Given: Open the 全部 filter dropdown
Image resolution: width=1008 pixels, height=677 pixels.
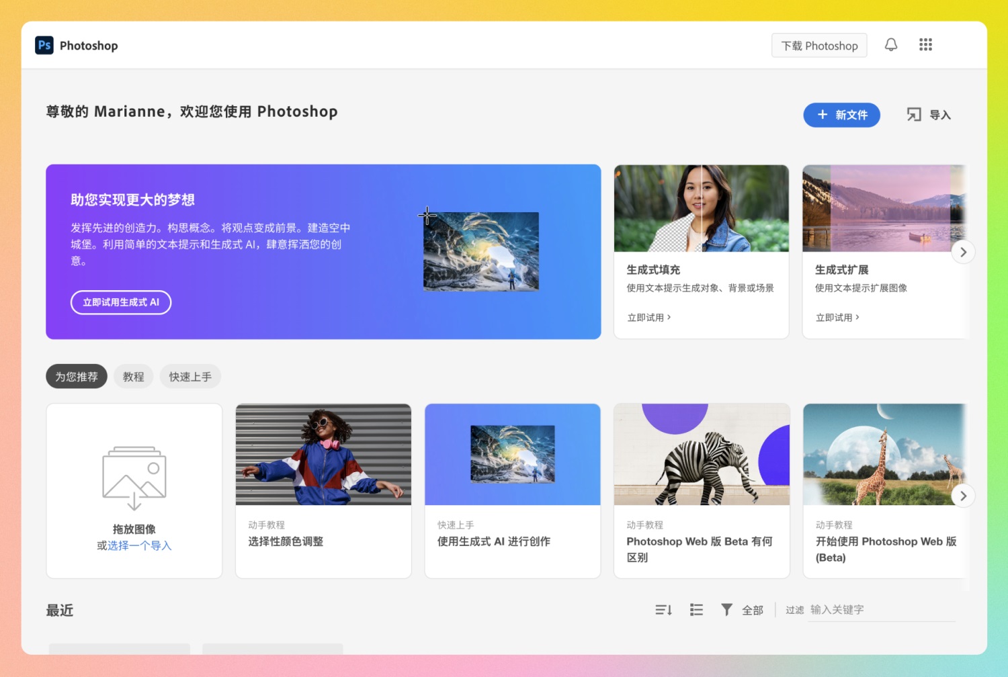Looking at the screenshot, I should point(753,610).
